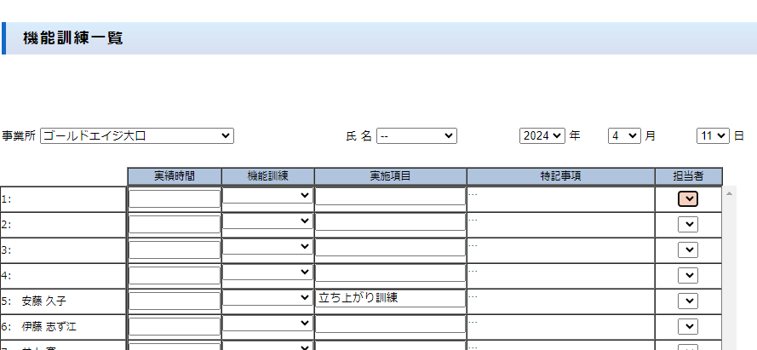Open the day dropdown showing 11
757x350 pixels.
[713, 136]
